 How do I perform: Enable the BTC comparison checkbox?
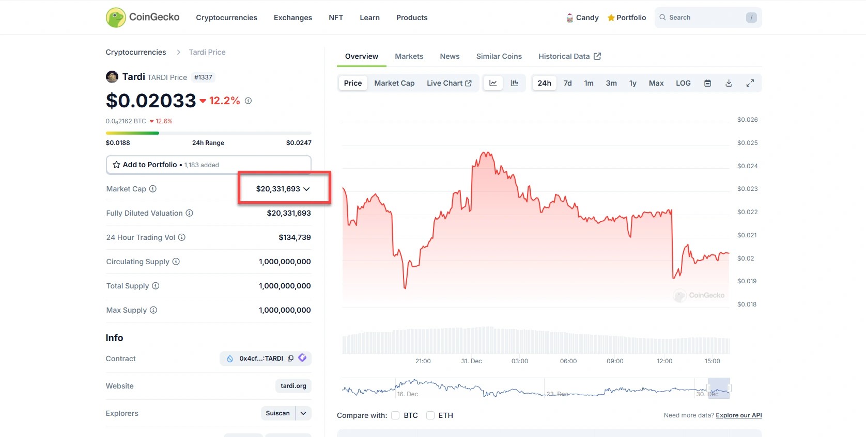(x=396, y=415)
